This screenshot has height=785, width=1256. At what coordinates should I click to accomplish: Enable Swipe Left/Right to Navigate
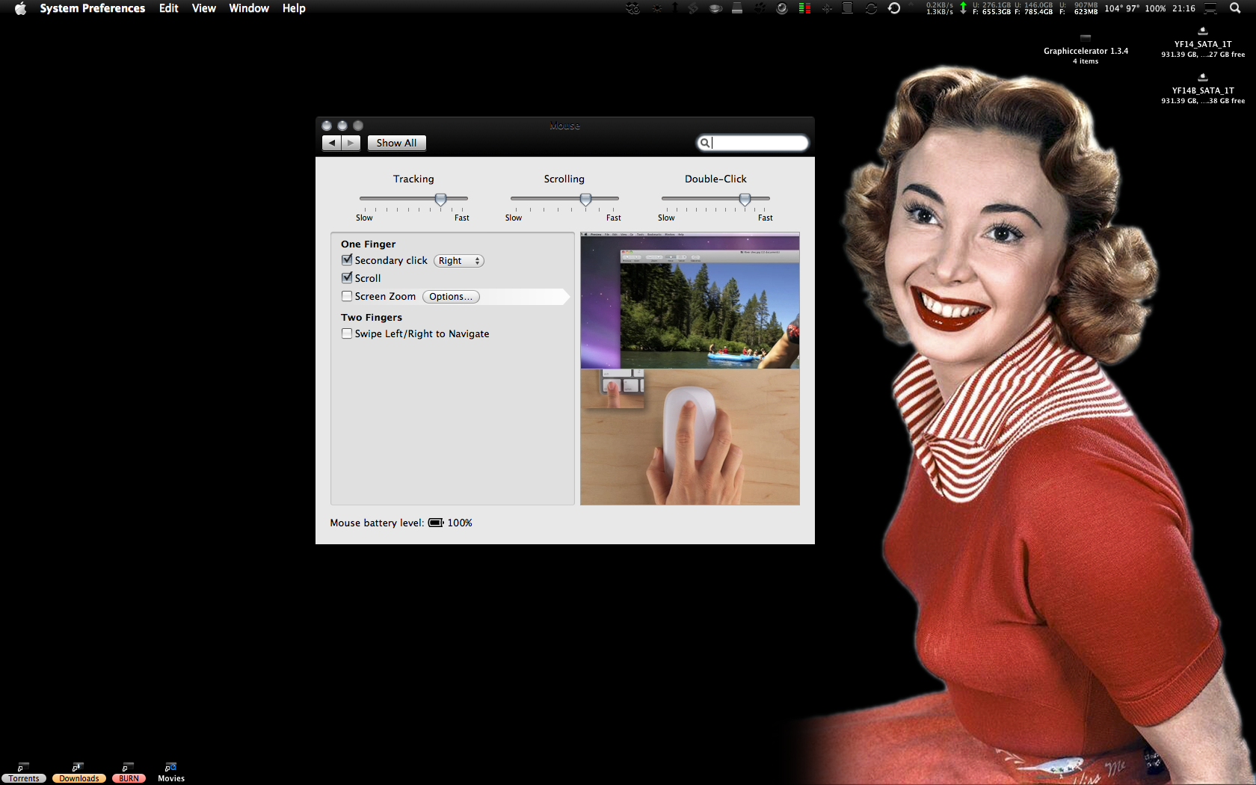(x=347, y=333)
